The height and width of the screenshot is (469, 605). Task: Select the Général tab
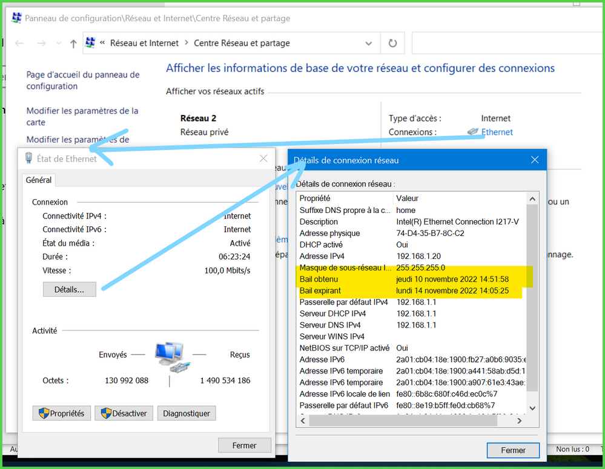coord(39,180)
